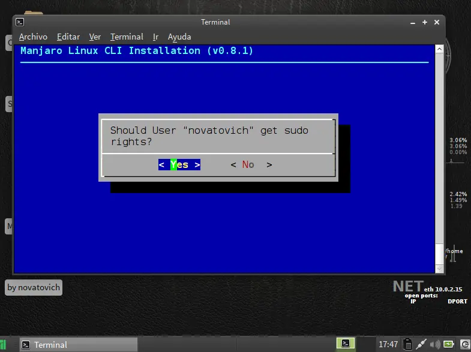Click the scrollbar down arrow in Terminal
This screenshot has height=352, width=471.
click(x=439, y=269)
